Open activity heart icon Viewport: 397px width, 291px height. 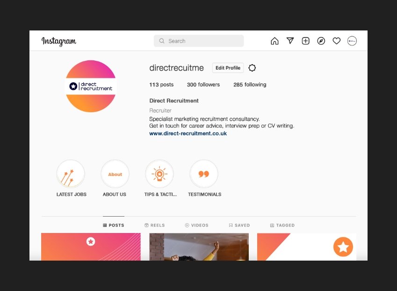click(x=337, y=41)
